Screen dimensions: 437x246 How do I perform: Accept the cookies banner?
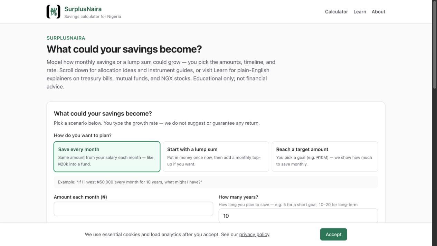333,234
